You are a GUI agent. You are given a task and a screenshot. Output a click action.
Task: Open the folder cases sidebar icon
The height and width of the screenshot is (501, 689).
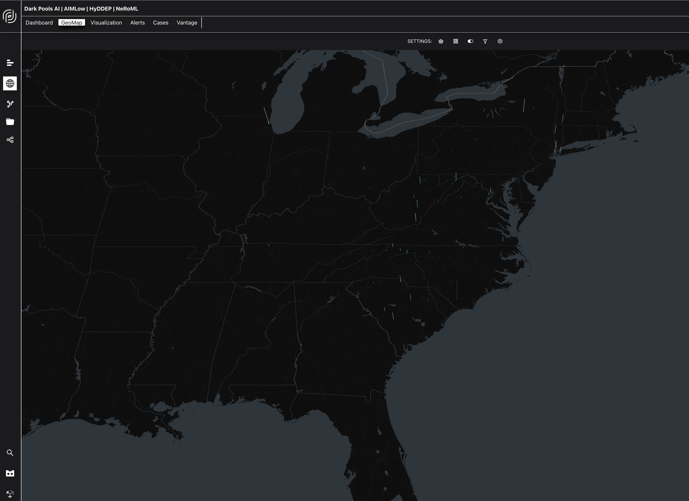coord(10,122)
